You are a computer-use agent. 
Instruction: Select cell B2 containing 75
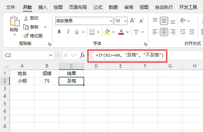point(47,81)
